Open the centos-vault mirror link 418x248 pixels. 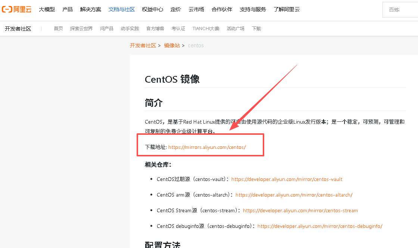coord(287,179)
